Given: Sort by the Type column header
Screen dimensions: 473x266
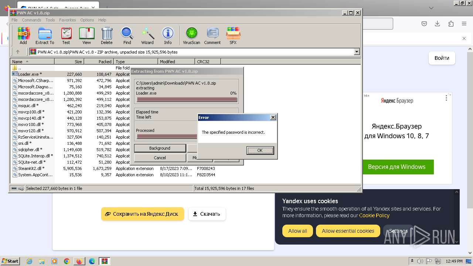Looking at the screenshot, I should (136, 61).
